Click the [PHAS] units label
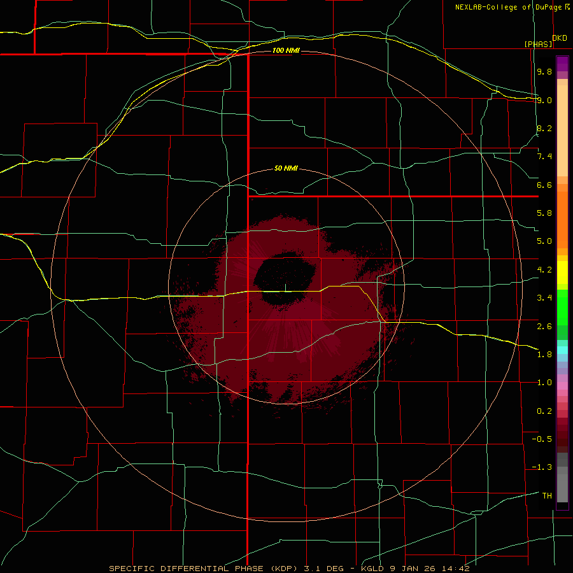The image size is (573, 573). [x=538, y=44]
